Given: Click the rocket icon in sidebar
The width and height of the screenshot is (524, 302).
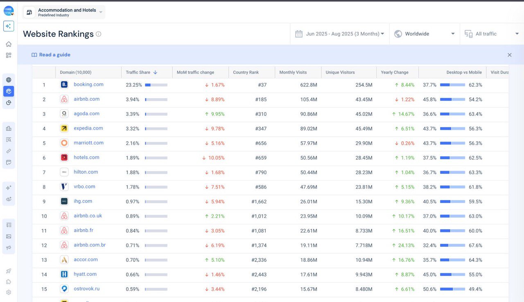Looking at the screenshot, I should (x=9, y=271).
